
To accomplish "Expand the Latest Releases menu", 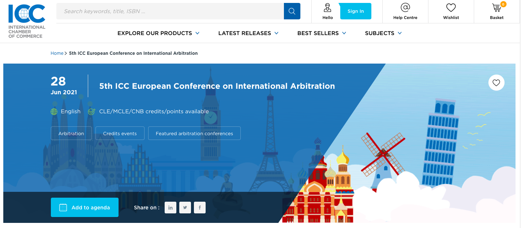I will click(x=248, y=33).
